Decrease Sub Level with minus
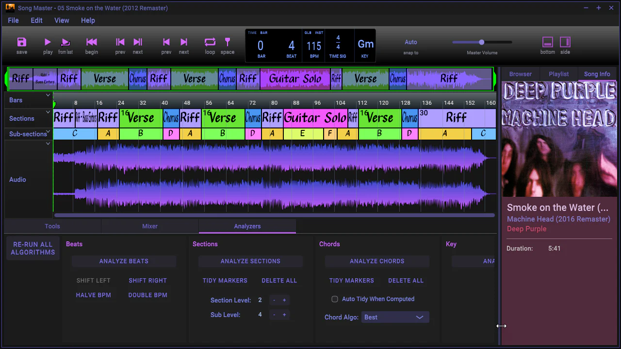 (274, 315)
